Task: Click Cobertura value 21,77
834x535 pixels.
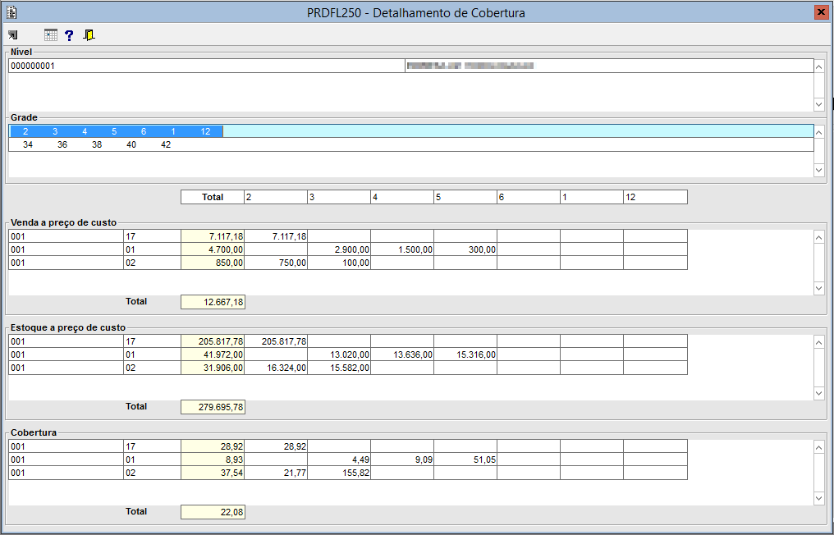Action: point(276,473)
